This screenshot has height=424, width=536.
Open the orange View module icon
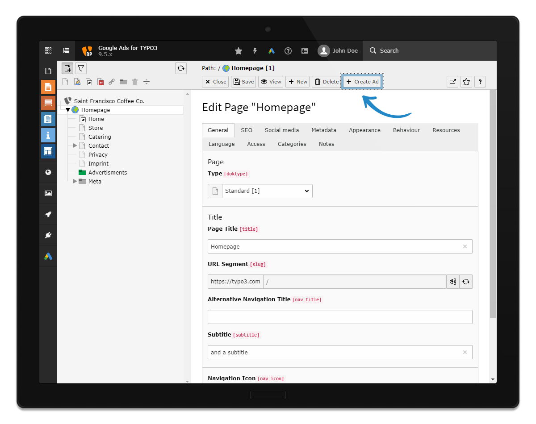coord(48,87)
